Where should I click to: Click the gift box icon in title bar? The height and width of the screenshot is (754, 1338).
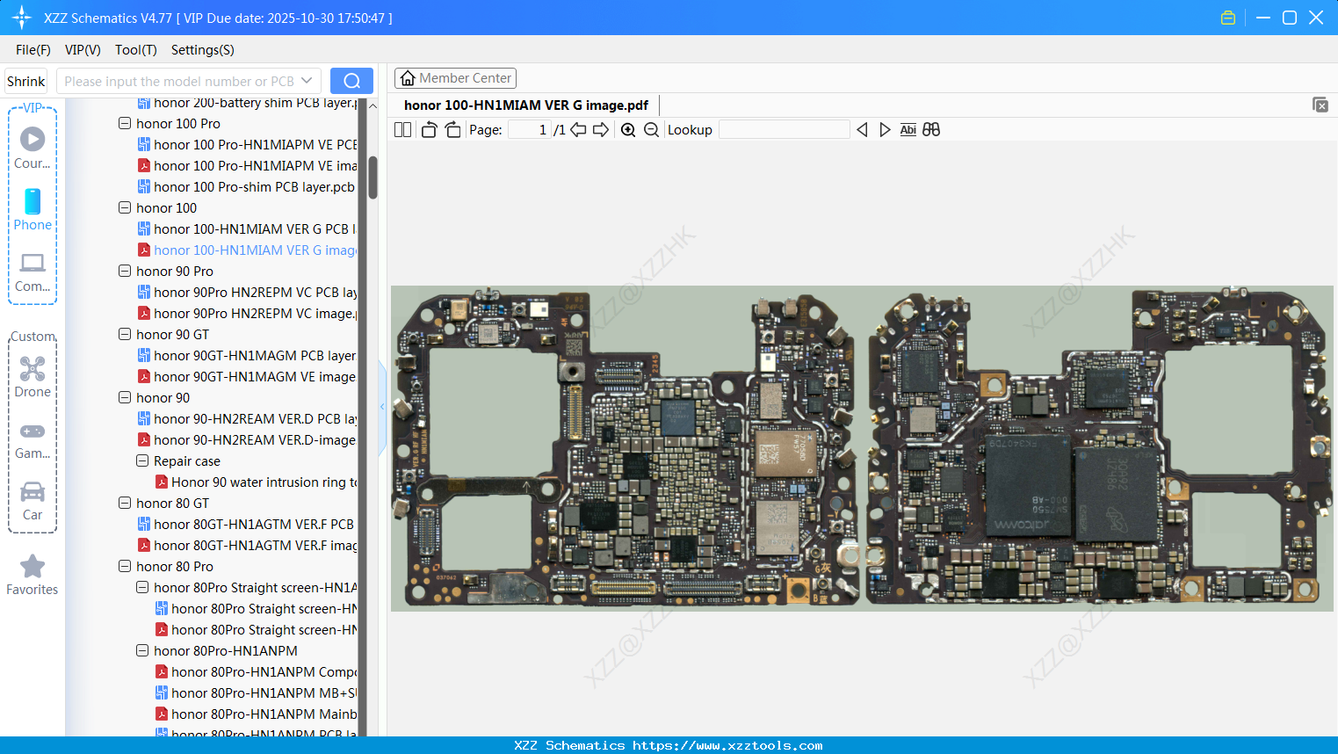click(x=1228, y=18)
